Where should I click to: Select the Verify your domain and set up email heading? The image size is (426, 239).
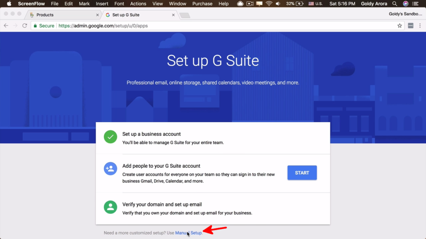162,204
